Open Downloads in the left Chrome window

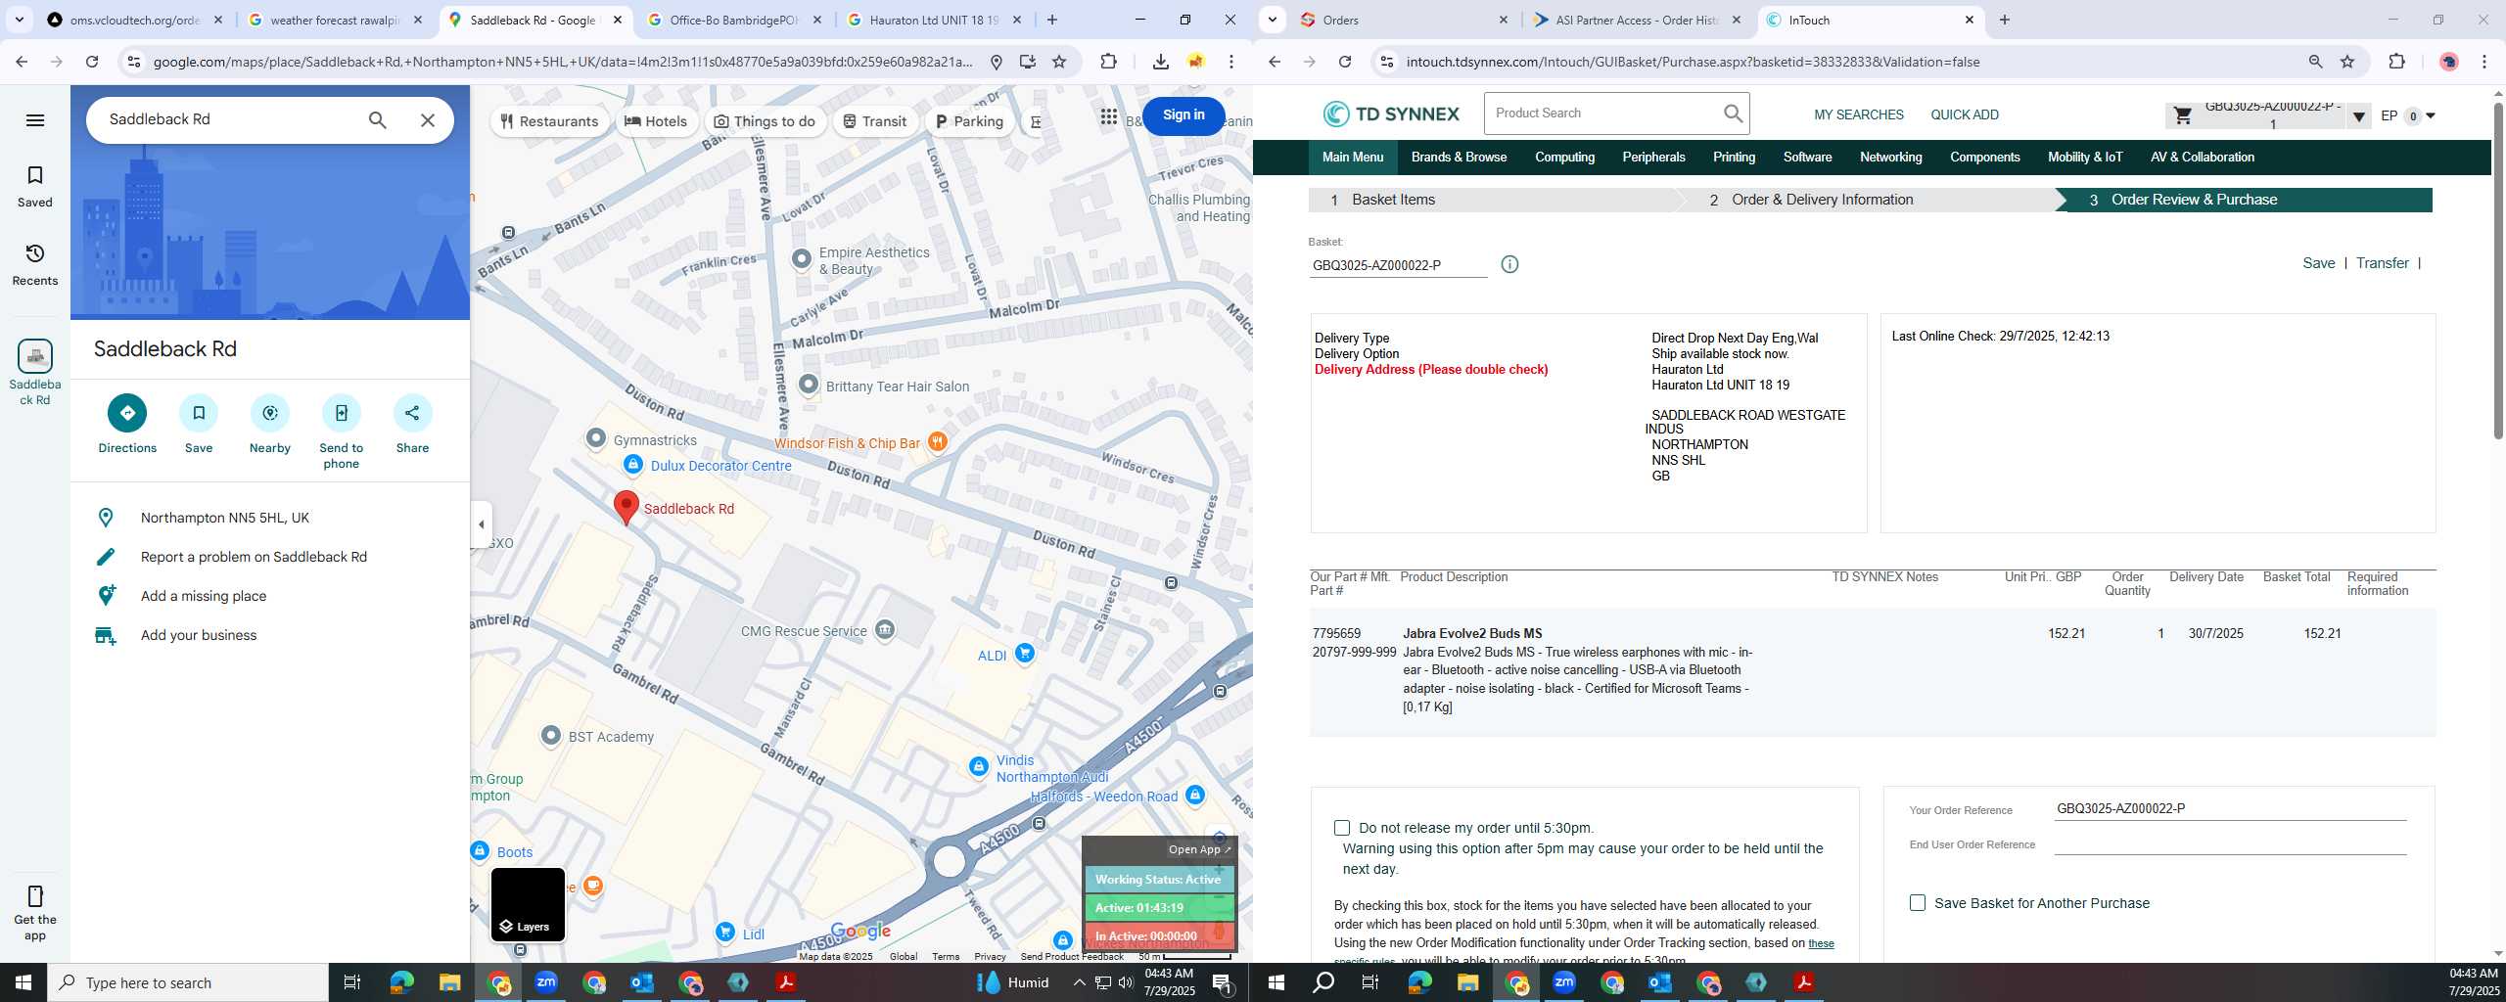(x=1160, y=62)
